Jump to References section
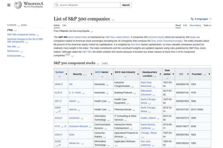Screen dimensions: 223x148 (13, 51)
